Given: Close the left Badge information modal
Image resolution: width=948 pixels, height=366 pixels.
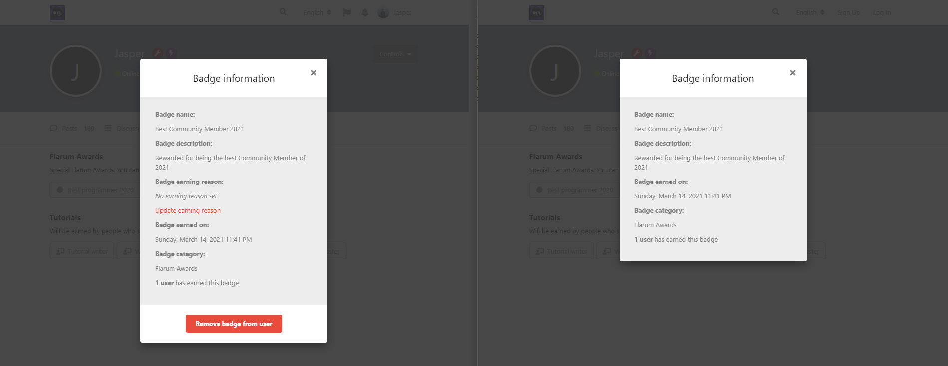Looking at the screenshot, I should coord(314,73).
